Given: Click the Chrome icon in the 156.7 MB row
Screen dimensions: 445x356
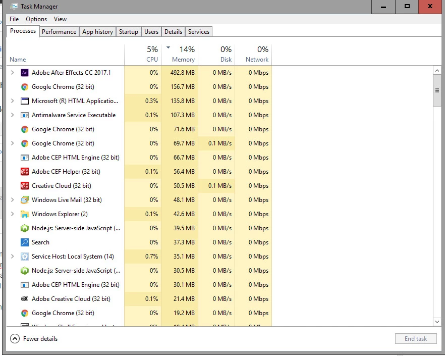Looking at the screenshot, I should [x=25, y=87].
